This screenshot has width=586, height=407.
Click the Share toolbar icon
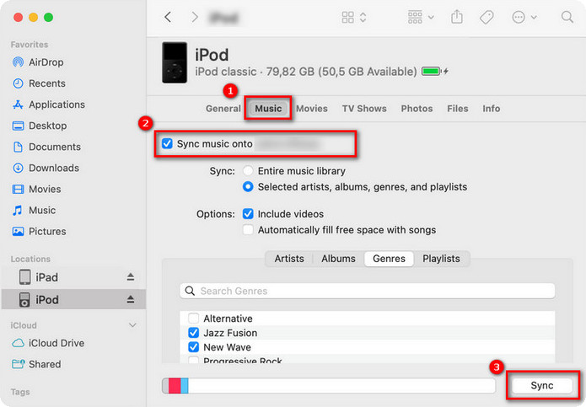pyautogui.click(x=457, y=17)
